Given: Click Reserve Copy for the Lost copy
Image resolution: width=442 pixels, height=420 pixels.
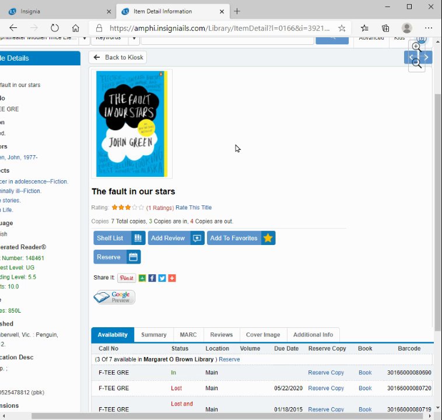Looking at the screenshot, I should pos(326,388).
